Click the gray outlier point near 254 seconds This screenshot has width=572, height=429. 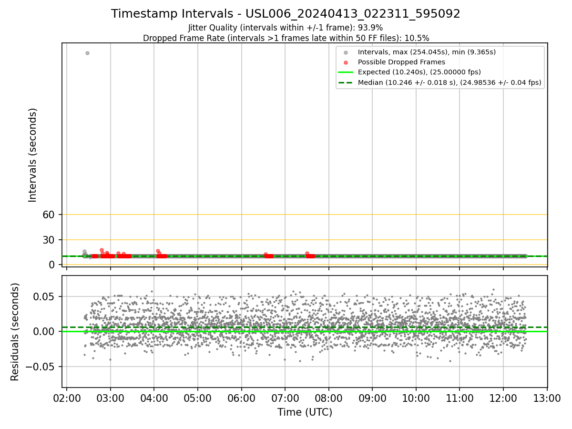click(x=87, y=53)
